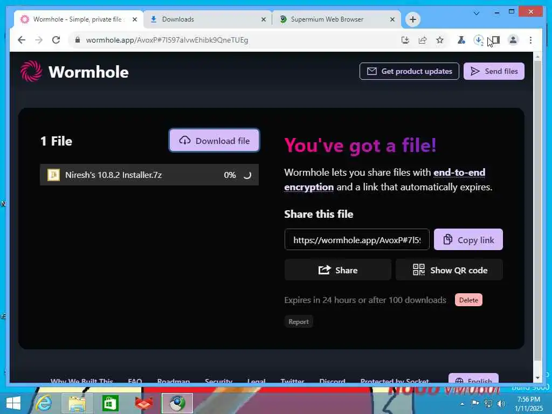Viewport: 552px width, 414px height.
Task: Open the profile avatar menu
Action: point(513,40)
